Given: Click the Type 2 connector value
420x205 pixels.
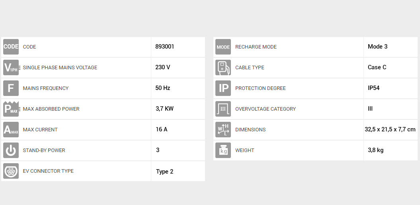Looking at the screenshot, I should pyautogui.click(x=164, y=172).
